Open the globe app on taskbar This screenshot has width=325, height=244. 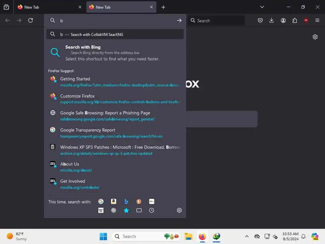[x=216, y=236]
